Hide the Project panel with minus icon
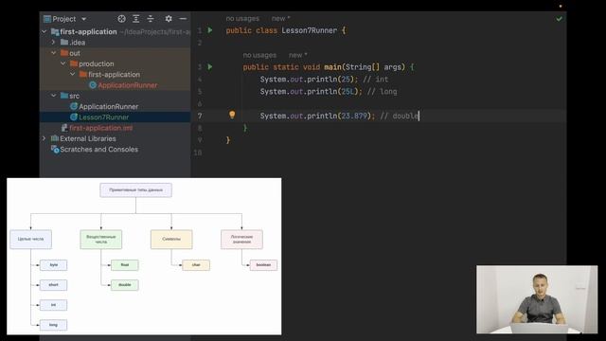This screenshot has height=341, width=606. coord(183,19)
